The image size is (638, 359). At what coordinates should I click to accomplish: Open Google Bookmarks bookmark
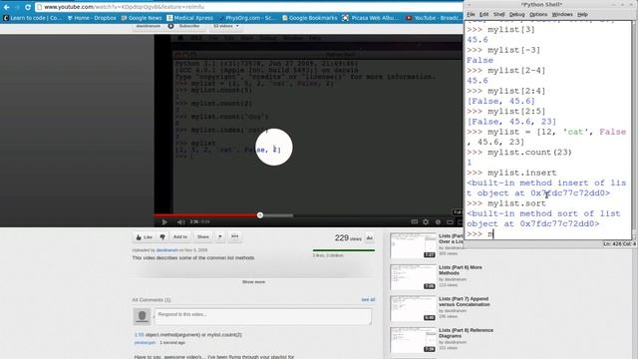click(310, 18)
